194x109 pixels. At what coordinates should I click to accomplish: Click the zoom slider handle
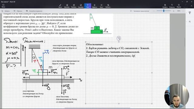click(164, 11)
